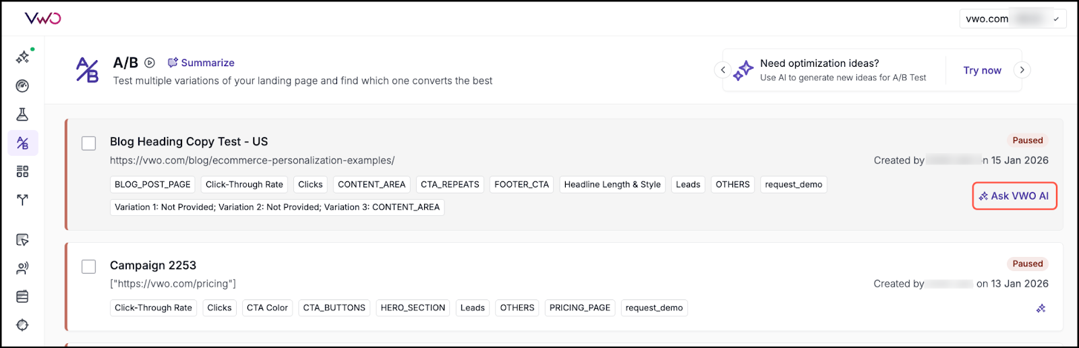Open the dashboard gauge icon in sidebar
1079x348 pixels.
22,86
